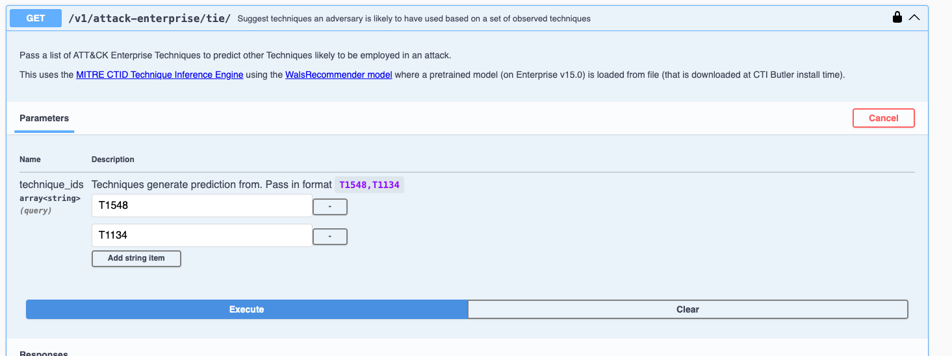The height and width of the screenshot is (356, 952).
Task: Click the blue GET method badge
Action: pyautogui.click(x=36, y=18)
